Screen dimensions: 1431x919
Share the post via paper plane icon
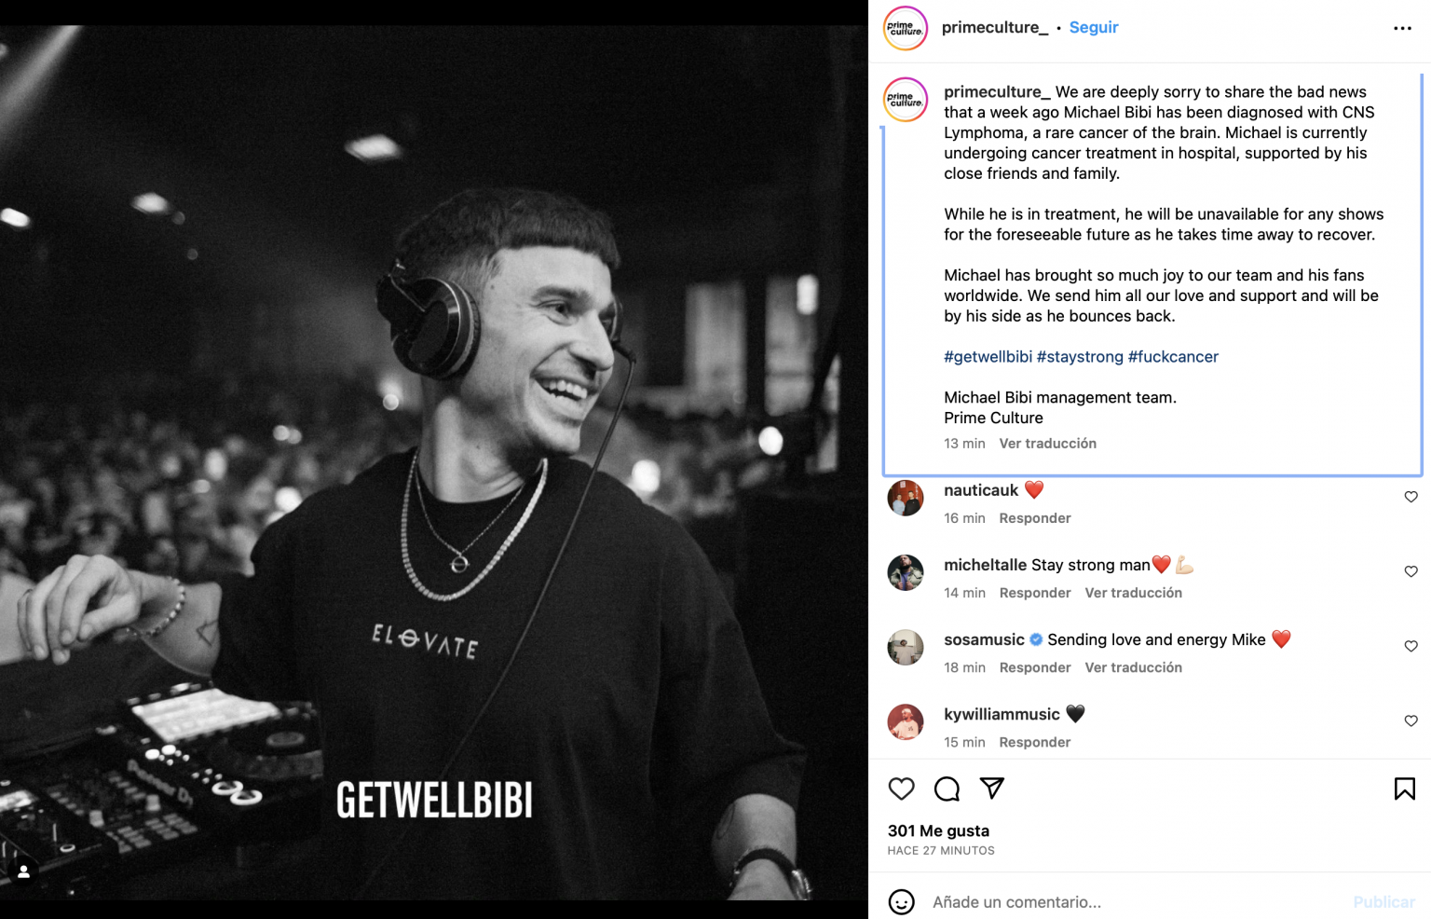click(992, 789)
